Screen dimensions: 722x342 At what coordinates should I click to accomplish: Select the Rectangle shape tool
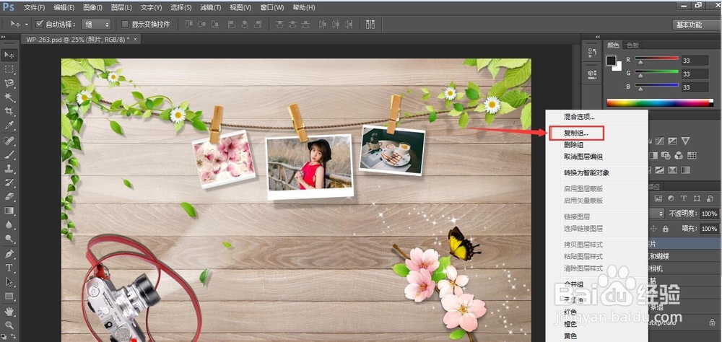point(9,296)
